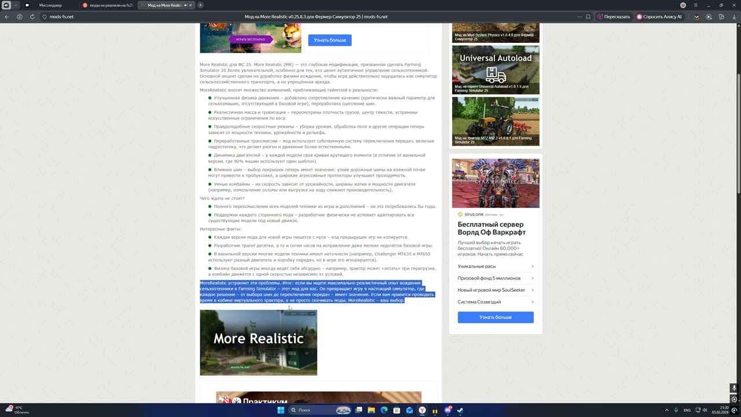Launch Microsoft Edge from the taskbar
The width and height of the screenshot is (741, 417).
pos(384,410)
